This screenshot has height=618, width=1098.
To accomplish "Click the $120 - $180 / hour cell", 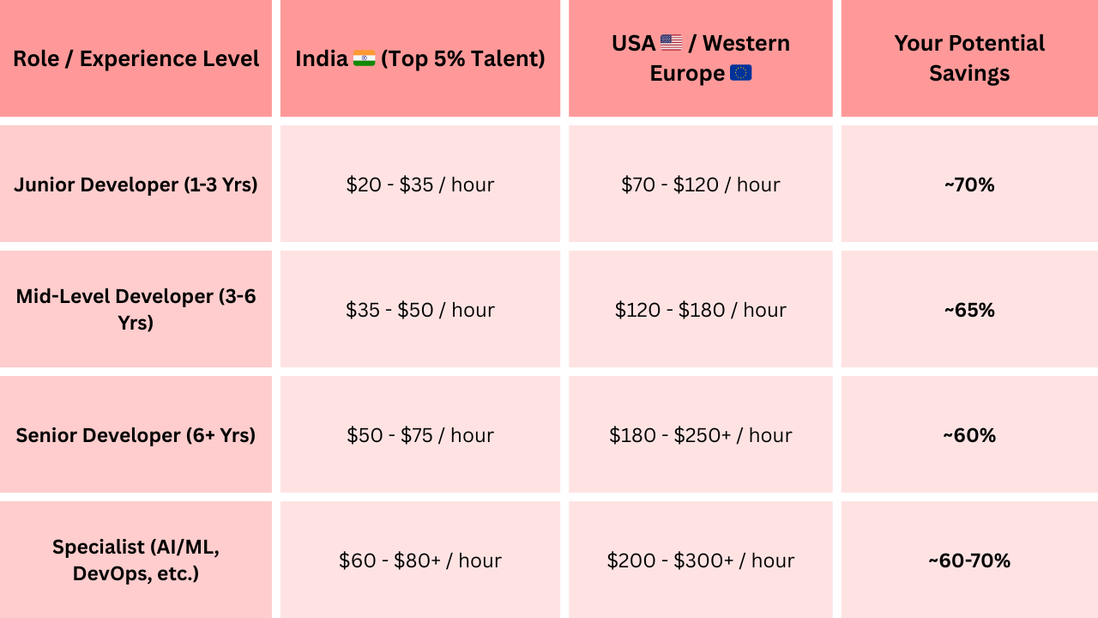I will [701, 309].
